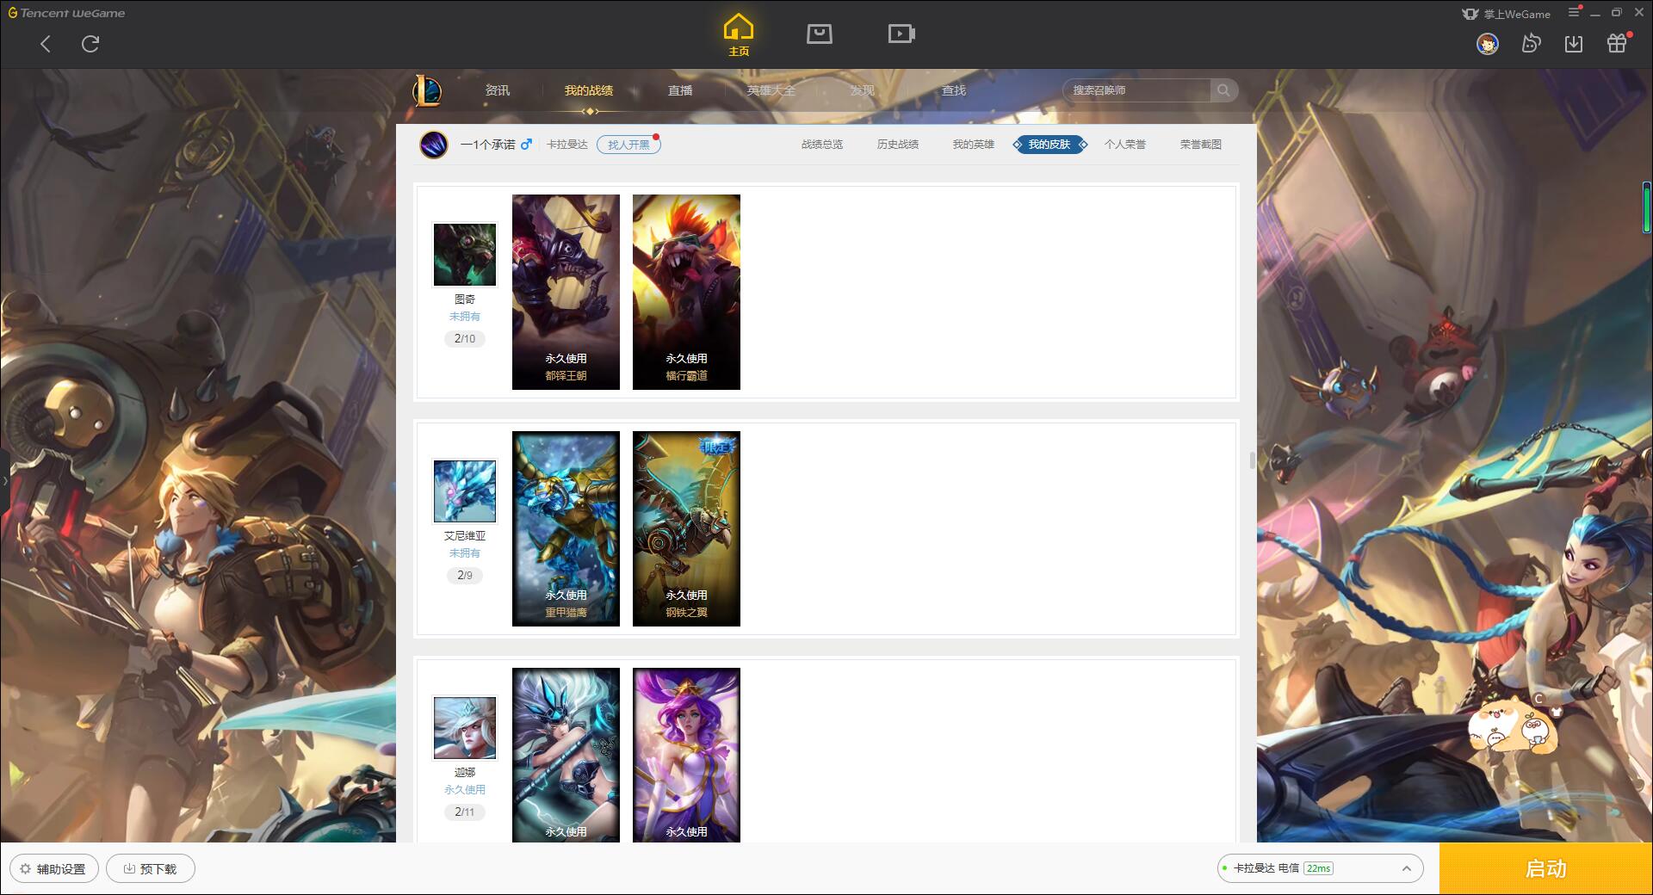Image resolution: width=1653 pixels, height=895 pixels.
Task: Switch to the 资讯 tab
Action: pos(498,90)
